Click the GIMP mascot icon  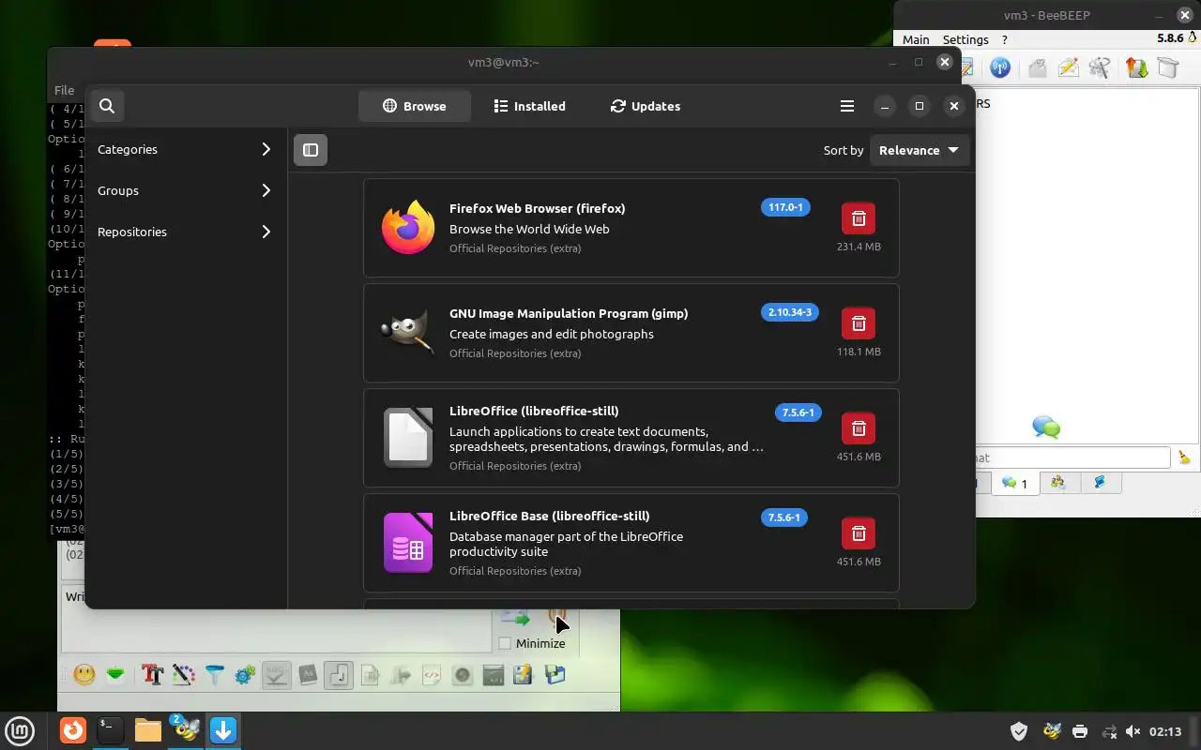point(408,333)
